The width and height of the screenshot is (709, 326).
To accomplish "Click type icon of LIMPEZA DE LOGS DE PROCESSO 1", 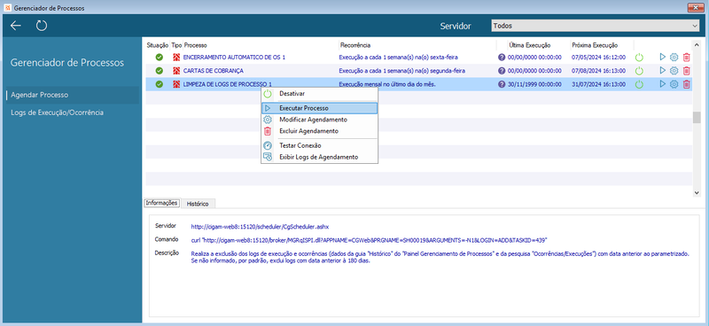I will tap(176, 84).
